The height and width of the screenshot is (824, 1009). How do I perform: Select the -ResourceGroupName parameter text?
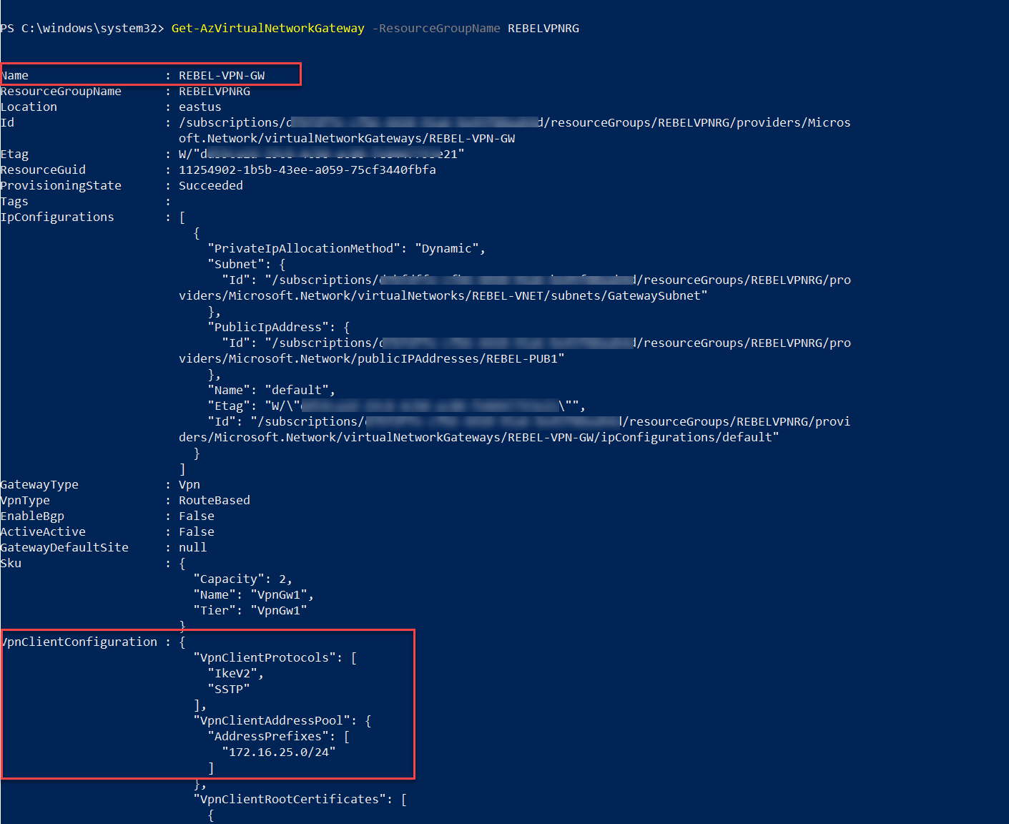436,29
